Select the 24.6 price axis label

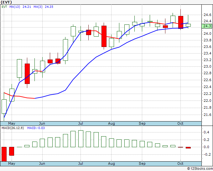[x=207, y=15]
